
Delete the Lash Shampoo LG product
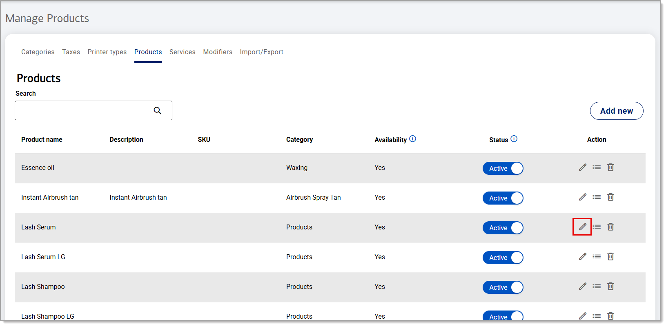click(x=610, y=316)
